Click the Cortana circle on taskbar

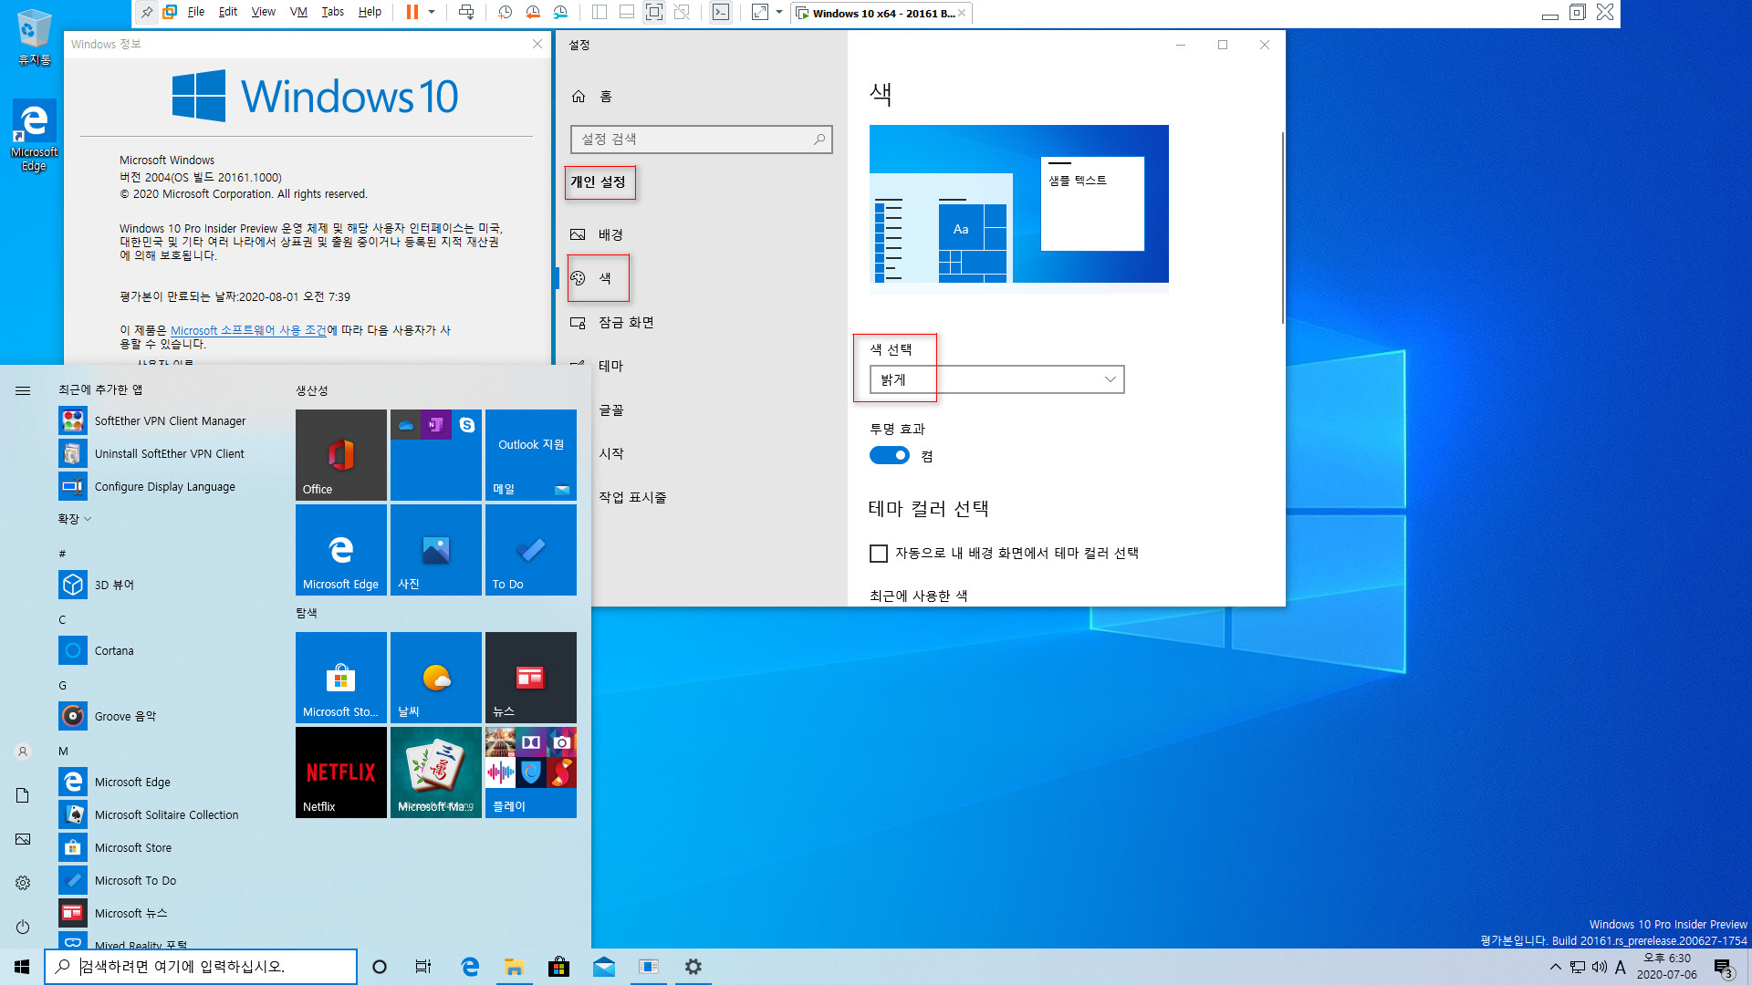tap(380, 967)
